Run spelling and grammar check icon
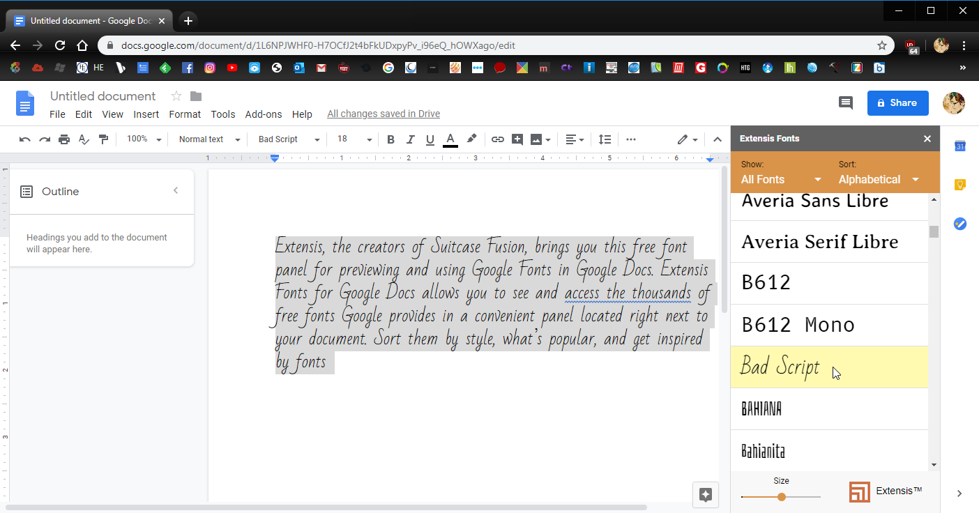This screenshot has height=513, width=979. click(x=84, y=139)
